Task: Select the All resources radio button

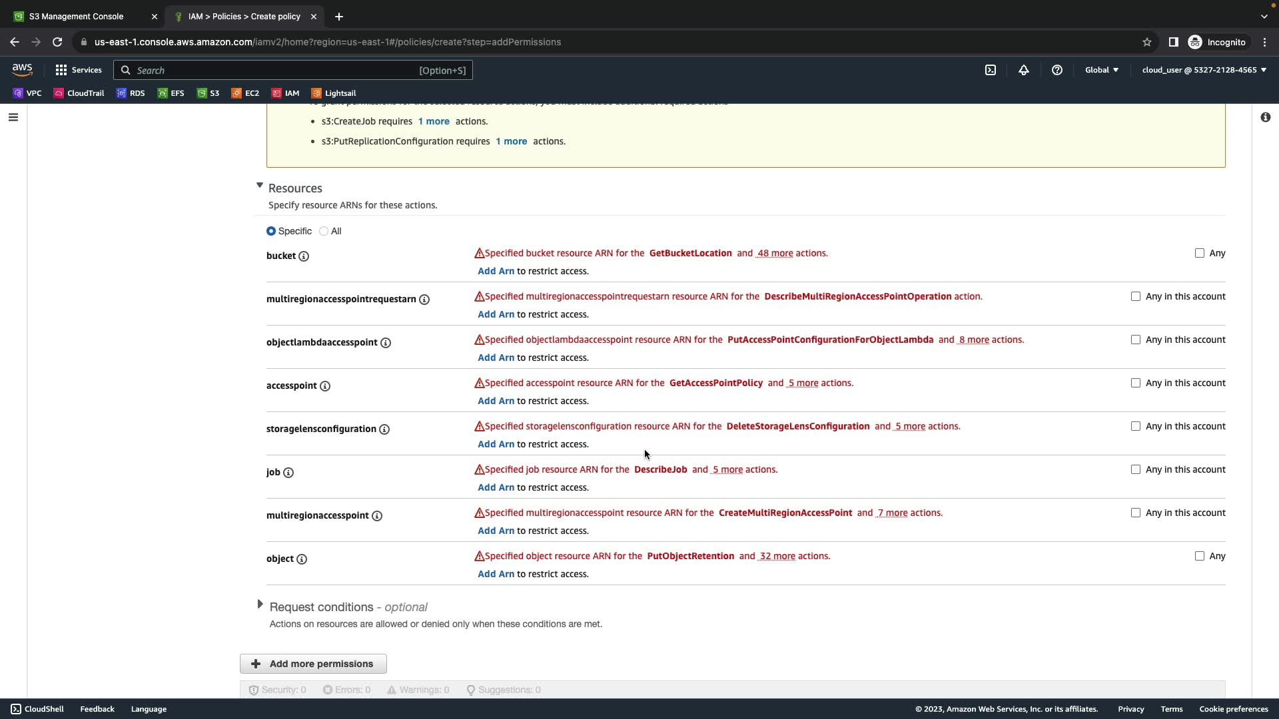Action: pyautogui.click(x=324, y=231)
